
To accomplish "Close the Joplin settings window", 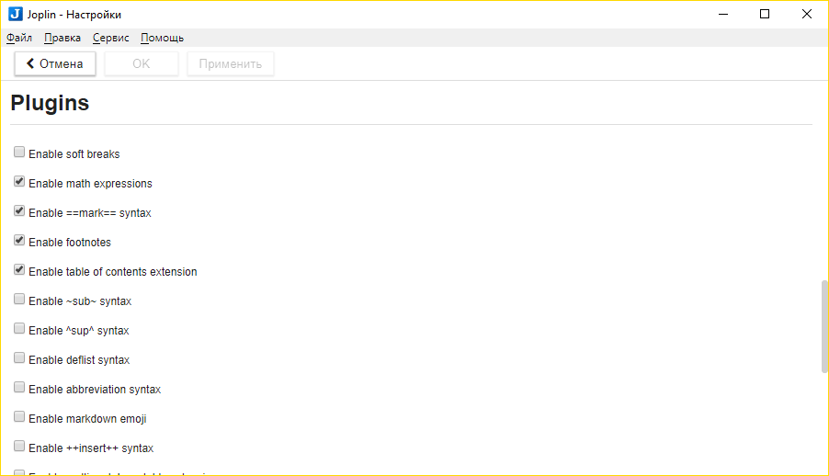I will (x=806, y=15).
